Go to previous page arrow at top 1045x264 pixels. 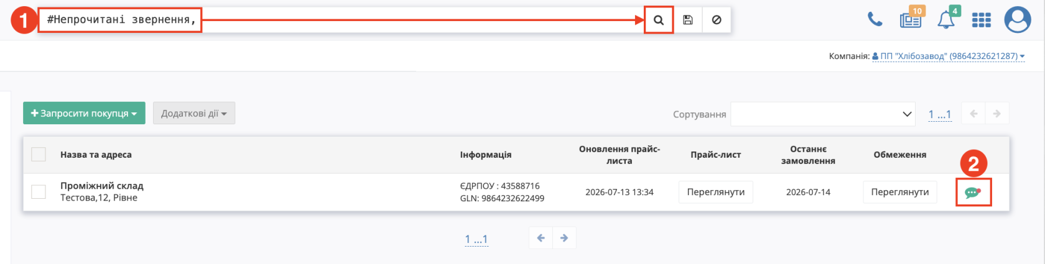pyautogui.click(x=973, y=114)
